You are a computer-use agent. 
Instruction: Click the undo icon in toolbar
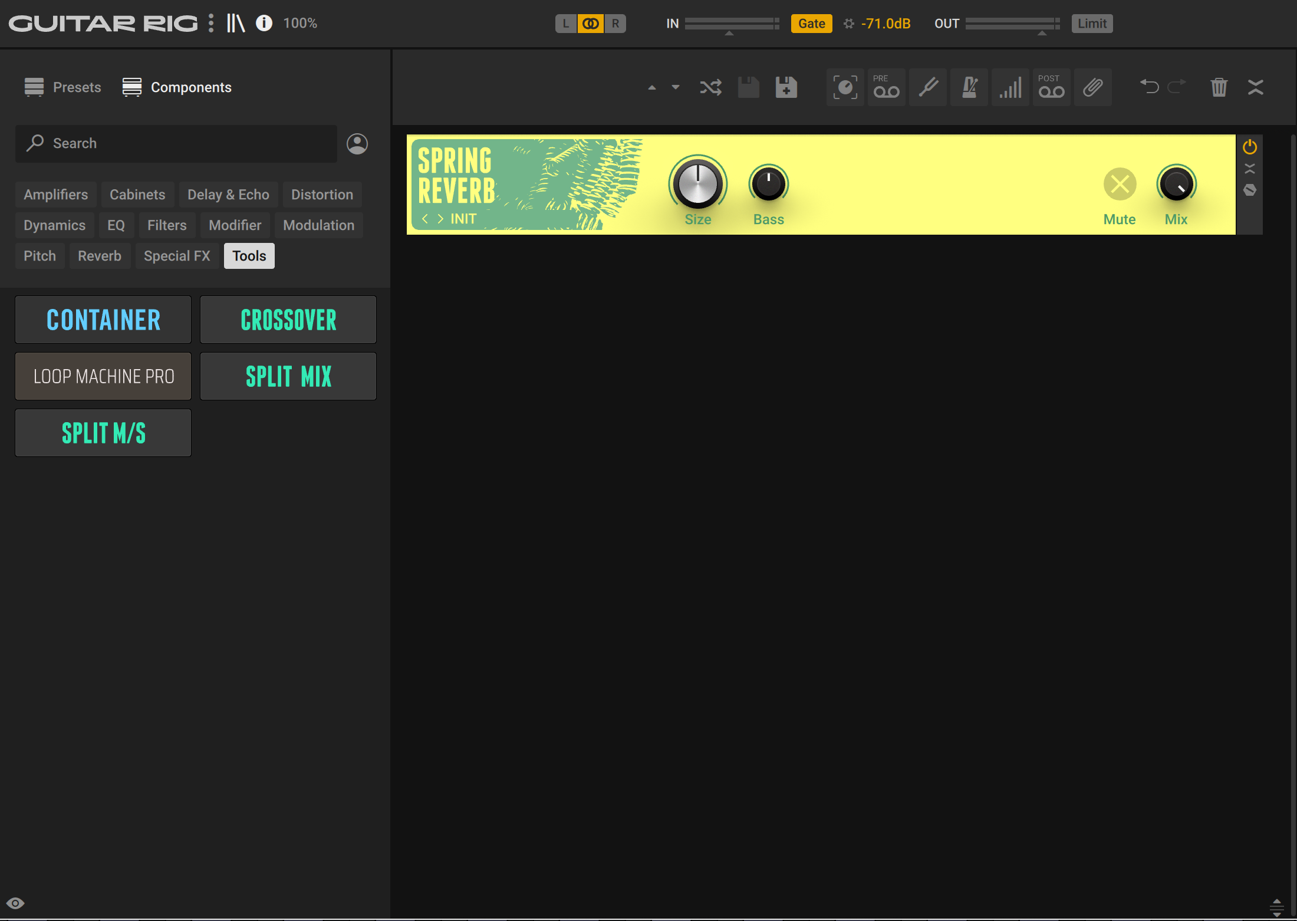click(1148, 87)
